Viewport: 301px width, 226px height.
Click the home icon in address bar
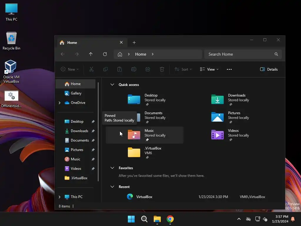click(120, 54)
